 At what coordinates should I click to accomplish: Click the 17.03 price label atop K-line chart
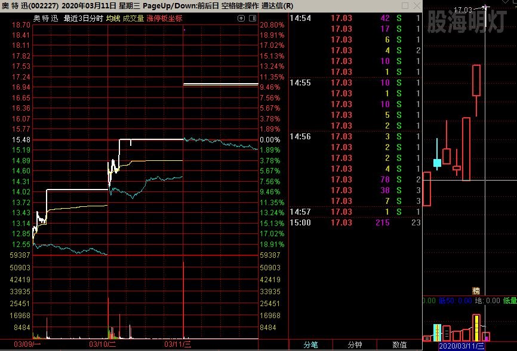(x=463, y=10)
